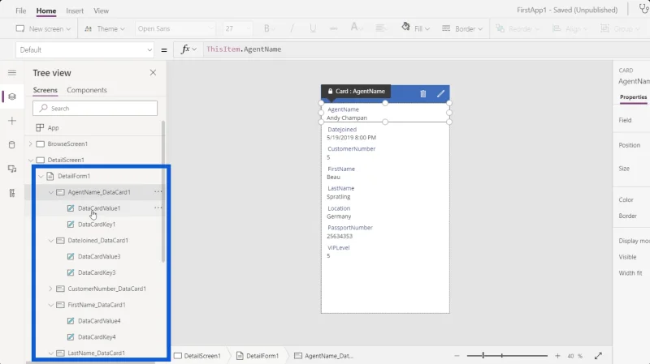Switch to the View ribbon tab
Viewport: 650px width, 364px height.
coord(101,11)
